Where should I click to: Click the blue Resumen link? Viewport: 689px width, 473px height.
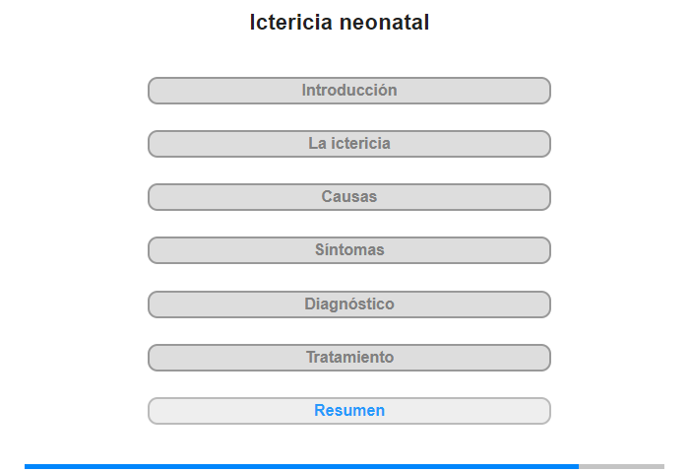[x=348, y=411]
